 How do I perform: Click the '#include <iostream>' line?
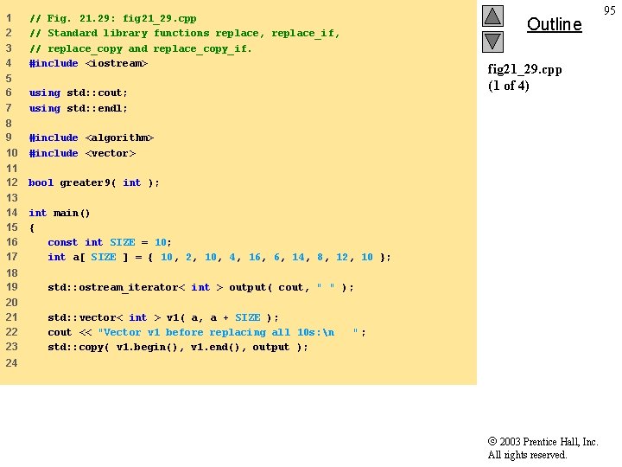point(88,63)
